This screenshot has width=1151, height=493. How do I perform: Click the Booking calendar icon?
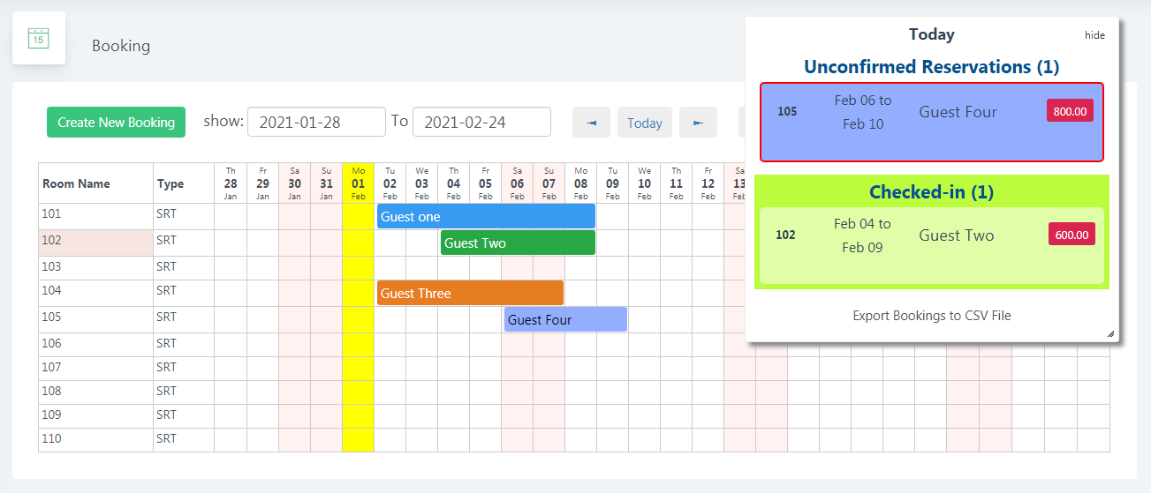[x=39, y=38]
